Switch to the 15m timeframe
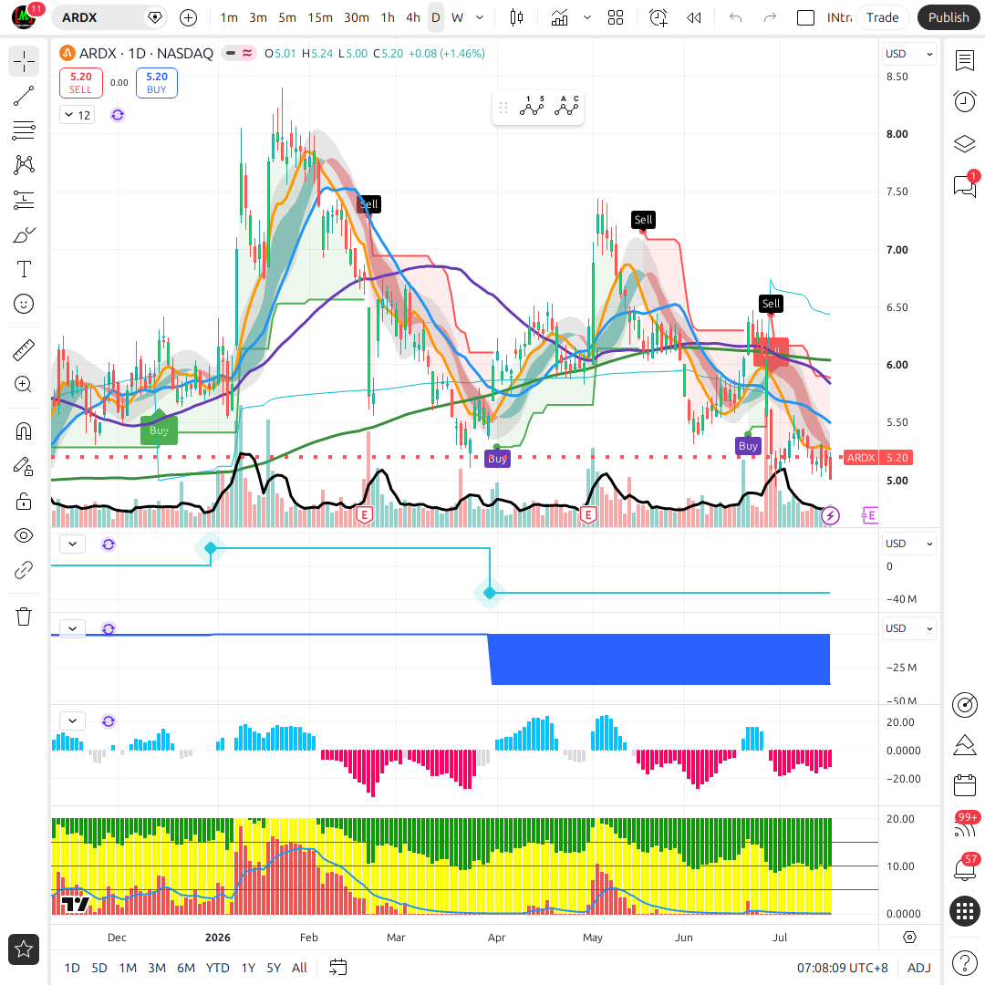The width and height of the screenshot is (985, 985). coord(320,17)
